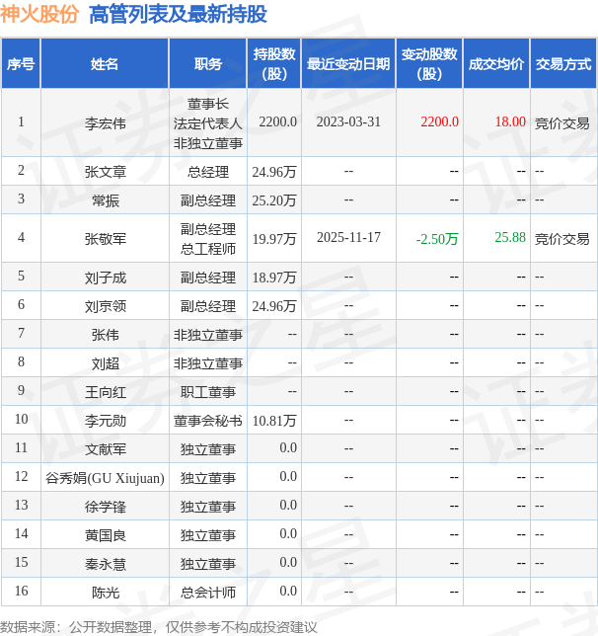Select the name 陈光
Viewport: 598px width, 636px height.
[x=105, y=593]
